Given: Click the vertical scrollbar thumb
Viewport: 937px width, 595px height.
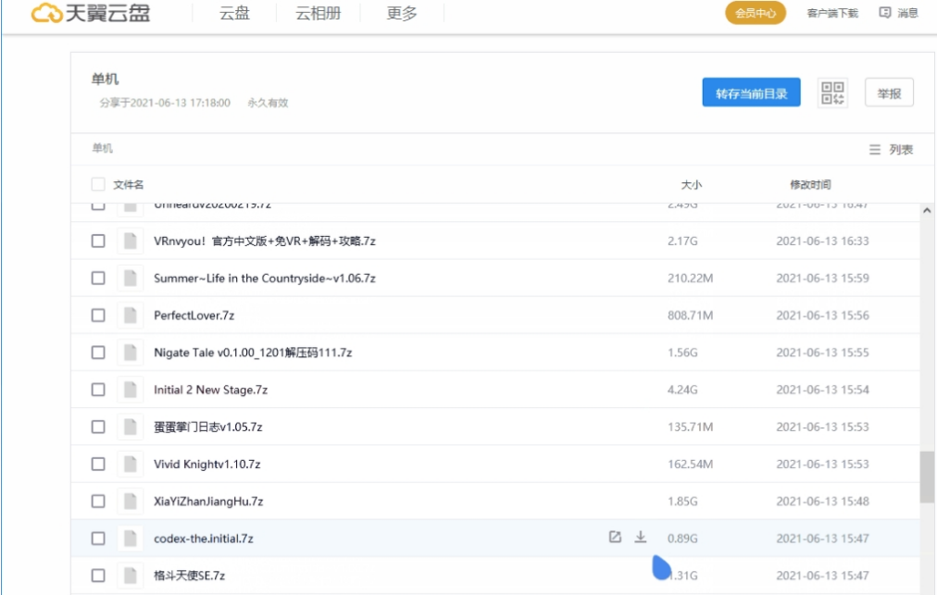Looking at the screenshot, I should pyautogui.click(x=927, y=477).
